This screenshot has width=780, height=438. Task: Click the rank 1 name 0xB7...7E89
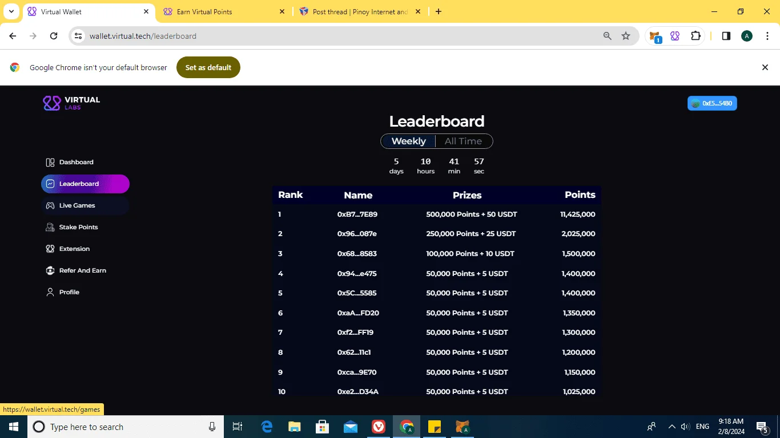[x=357, y=214]
